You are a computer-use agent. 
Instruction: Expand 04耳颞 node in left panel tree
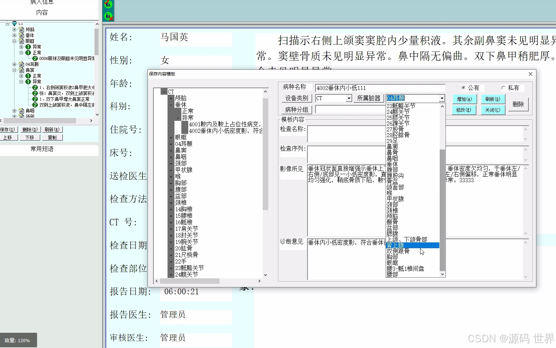(x=14, y=64)
